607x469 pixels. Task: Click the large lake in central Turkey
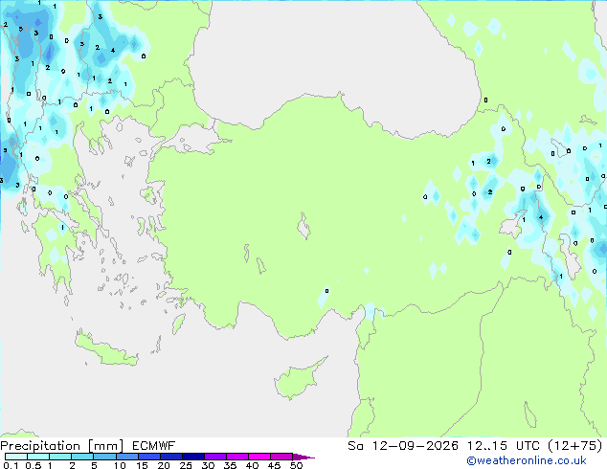tap(303, 227)
